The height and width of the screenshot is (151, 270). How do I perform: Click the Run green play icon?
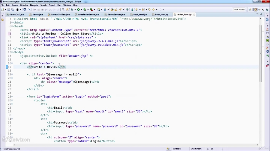coord(78,10)
